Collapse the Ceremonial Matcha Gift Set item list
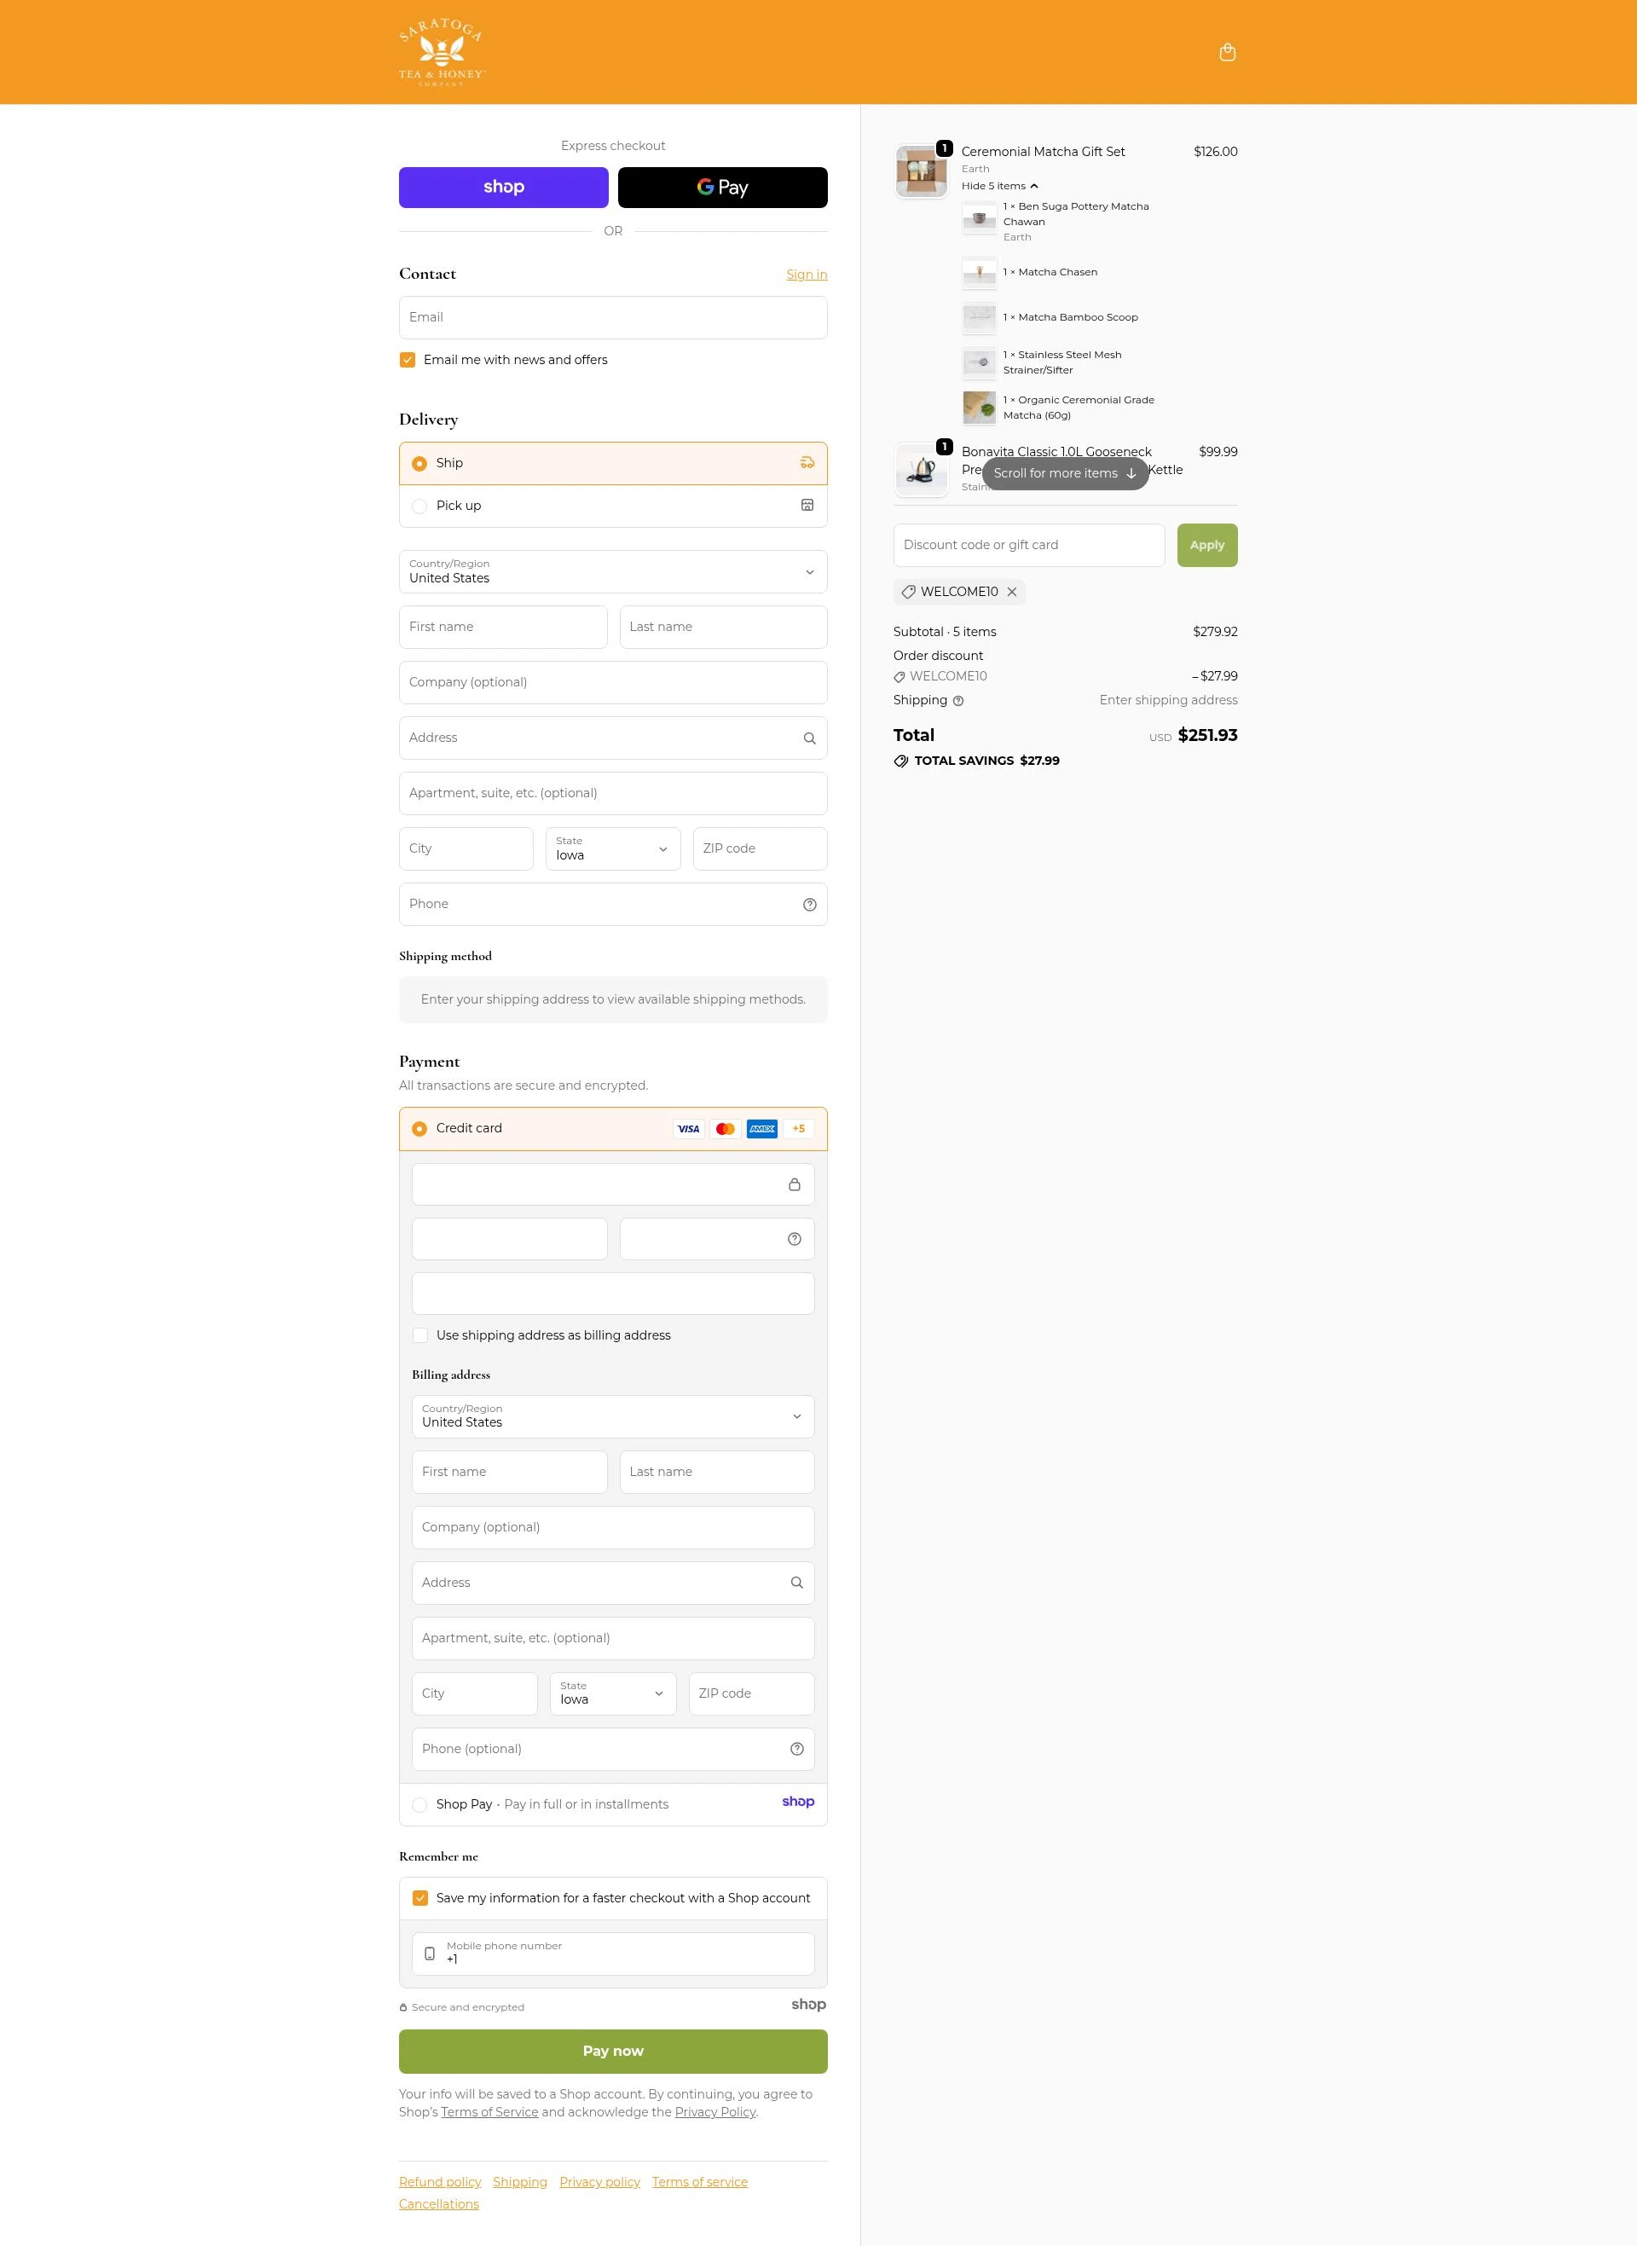This screenshot has width=1637, height=2246. pyautogui.click(x=999, y=185)
